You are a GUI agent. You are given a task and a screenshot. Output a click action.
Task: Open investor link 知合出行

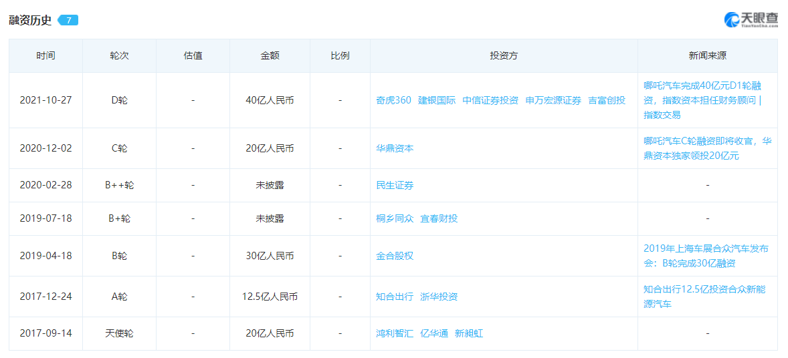(x=395, y=297)
